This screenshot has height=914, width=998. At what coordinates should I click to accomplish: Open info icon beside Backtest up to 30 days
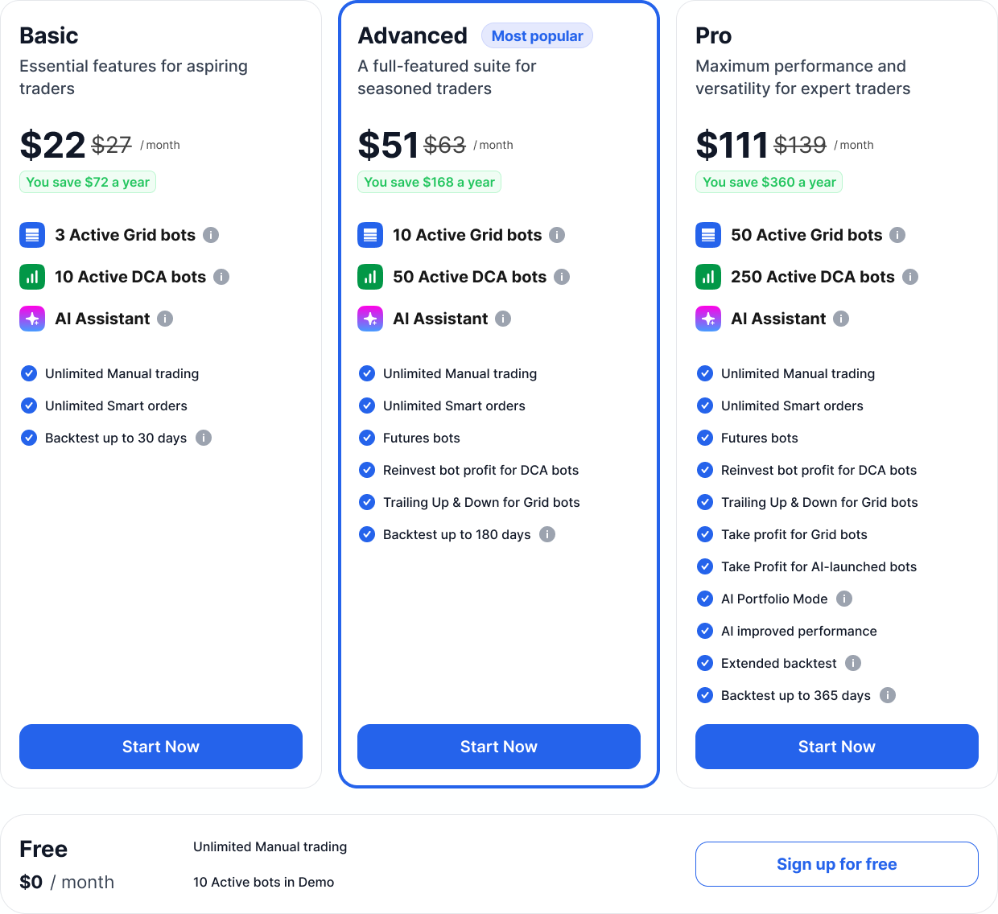pos(204,438)
